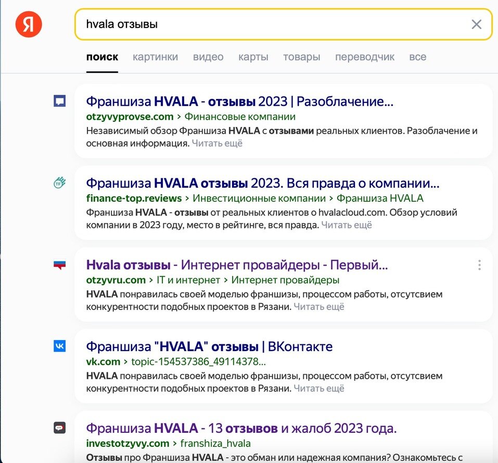Click the finance-top.reviews favicon icon
This screenshot has width=498, height=463.
click(x=59, y=183)
